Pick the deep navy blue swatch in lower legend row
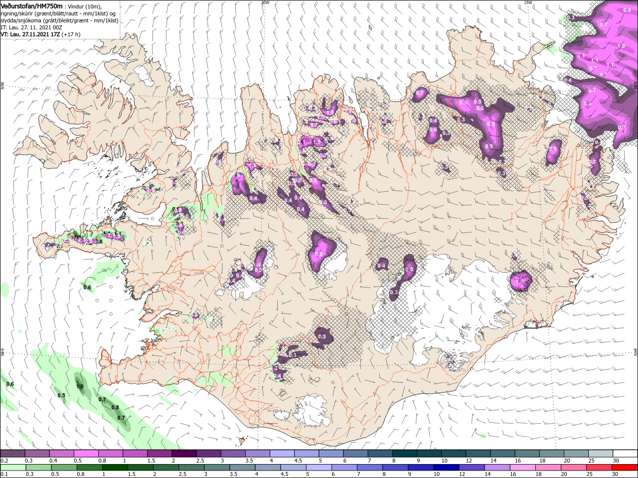The image size is (638, 478). pos(445,468)
